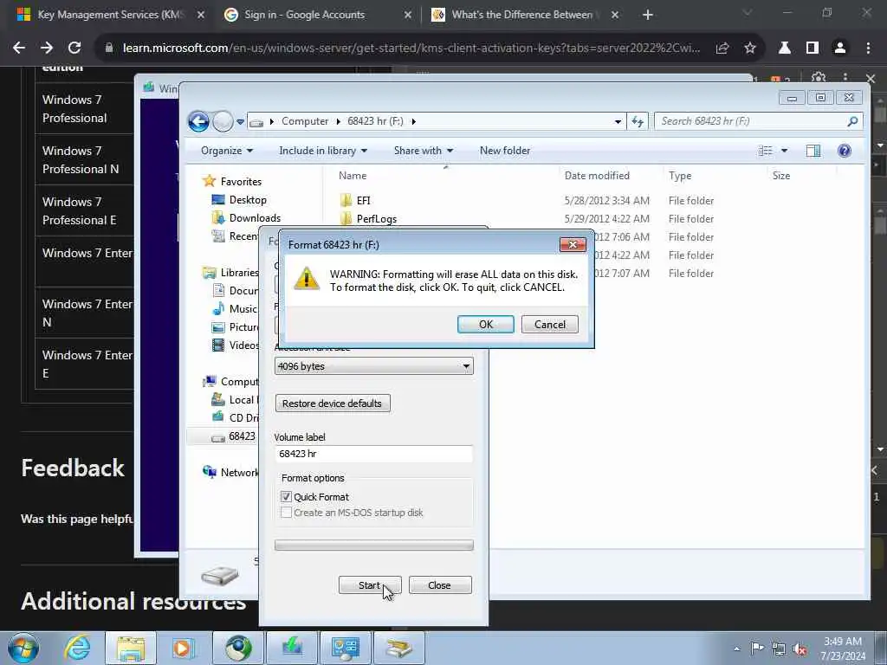
Task: Click the drive icon in the address bar
Action: [256, 121]
